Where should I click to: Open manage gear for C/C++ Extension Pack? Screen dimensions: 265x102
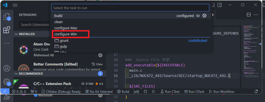coord(100,96)
